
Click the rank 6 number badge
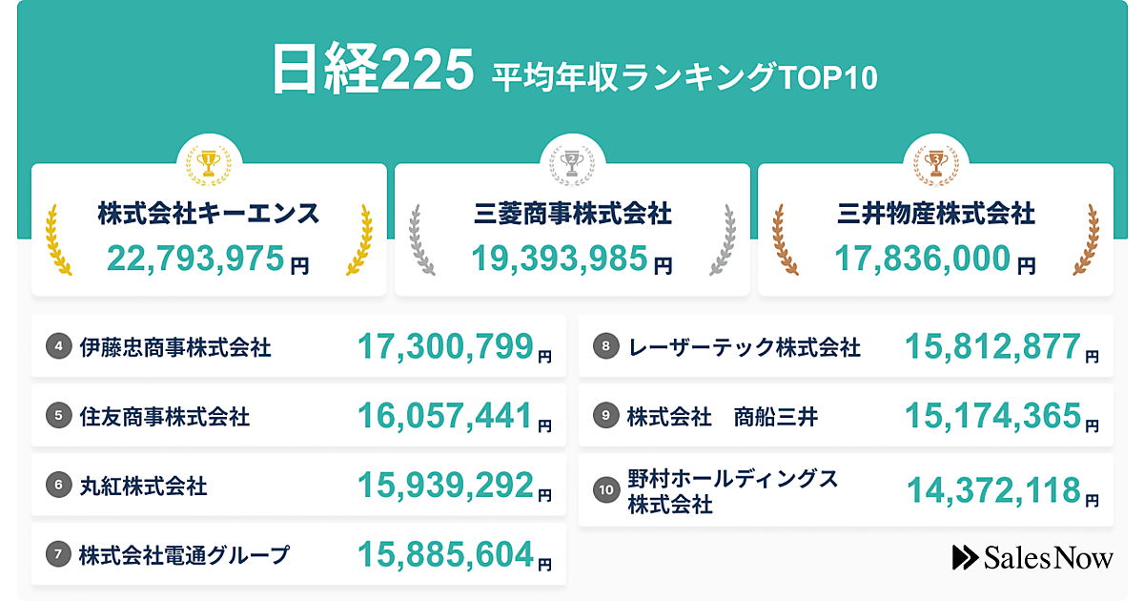pyautogui.click(x=59, y=486)
